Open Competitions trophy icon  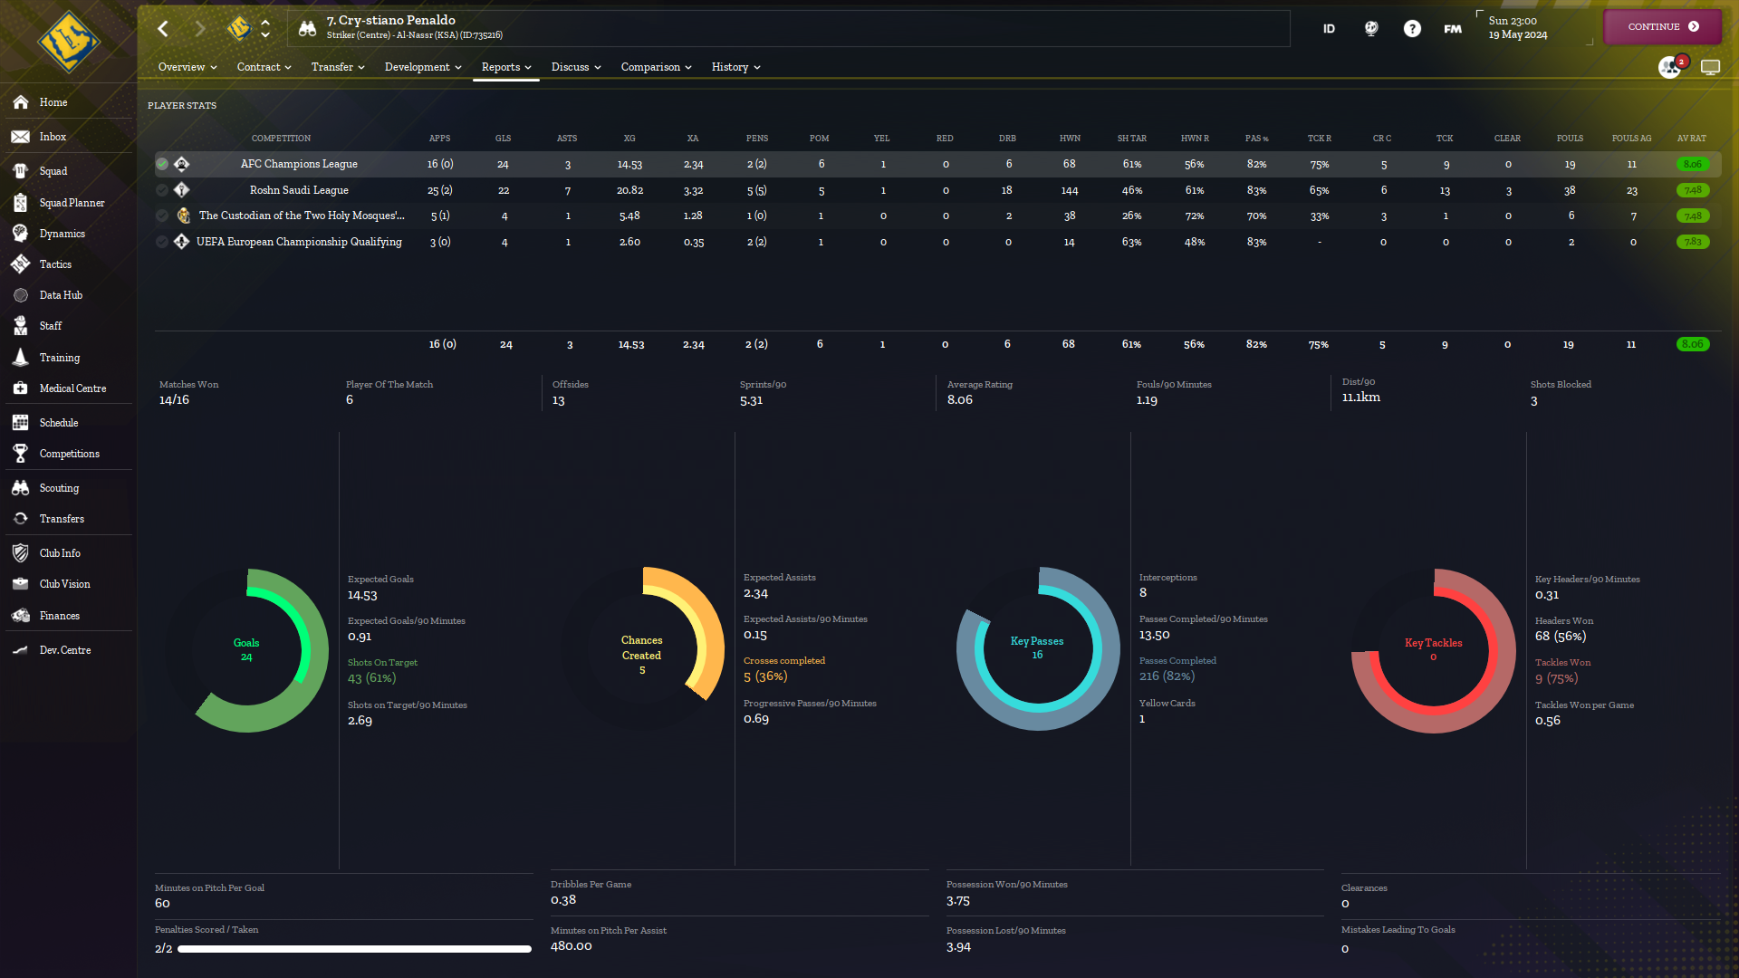tap(21, 454)
